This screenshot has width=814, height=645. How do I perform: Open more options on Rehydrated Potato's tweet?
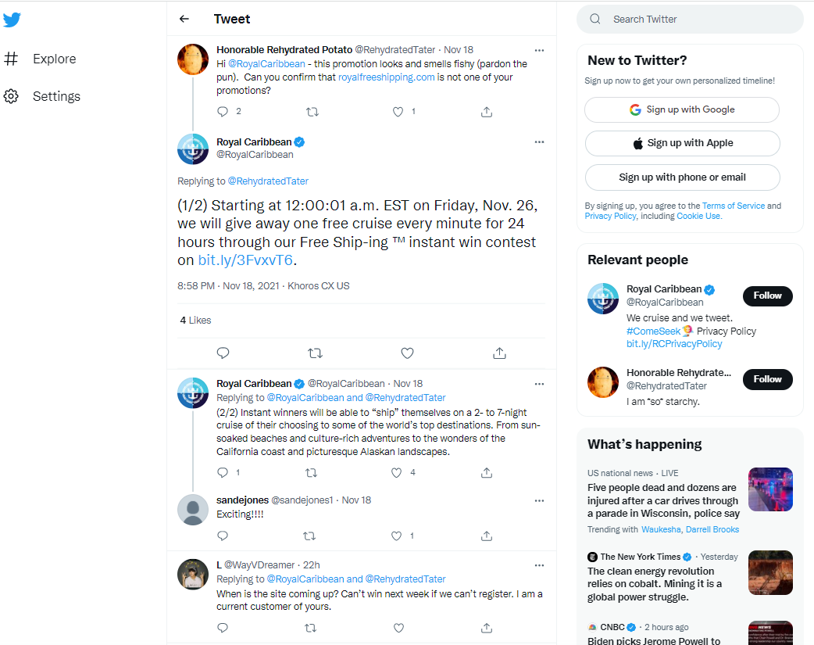539,50
